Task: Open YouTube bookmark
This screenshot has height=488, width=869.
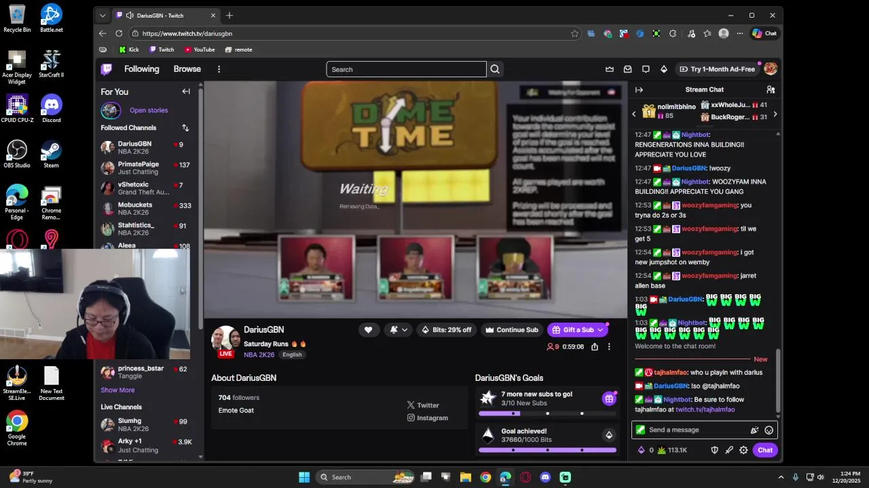Action: point(200,49)
